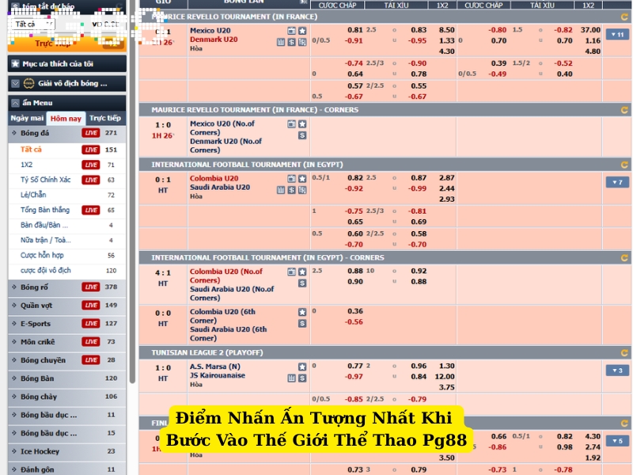The image size is (633, 475).
Task: Open the scoreboard icon for Mexico U20 vs Denmark U20
Action: point(302,42)
